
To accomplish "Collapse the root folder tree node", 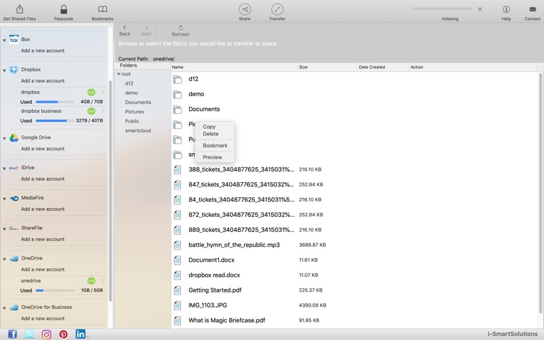I will (x=118, y=74).
